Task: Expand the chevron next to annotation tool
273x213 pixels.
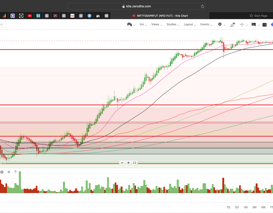Action: (x=259, y=25)
